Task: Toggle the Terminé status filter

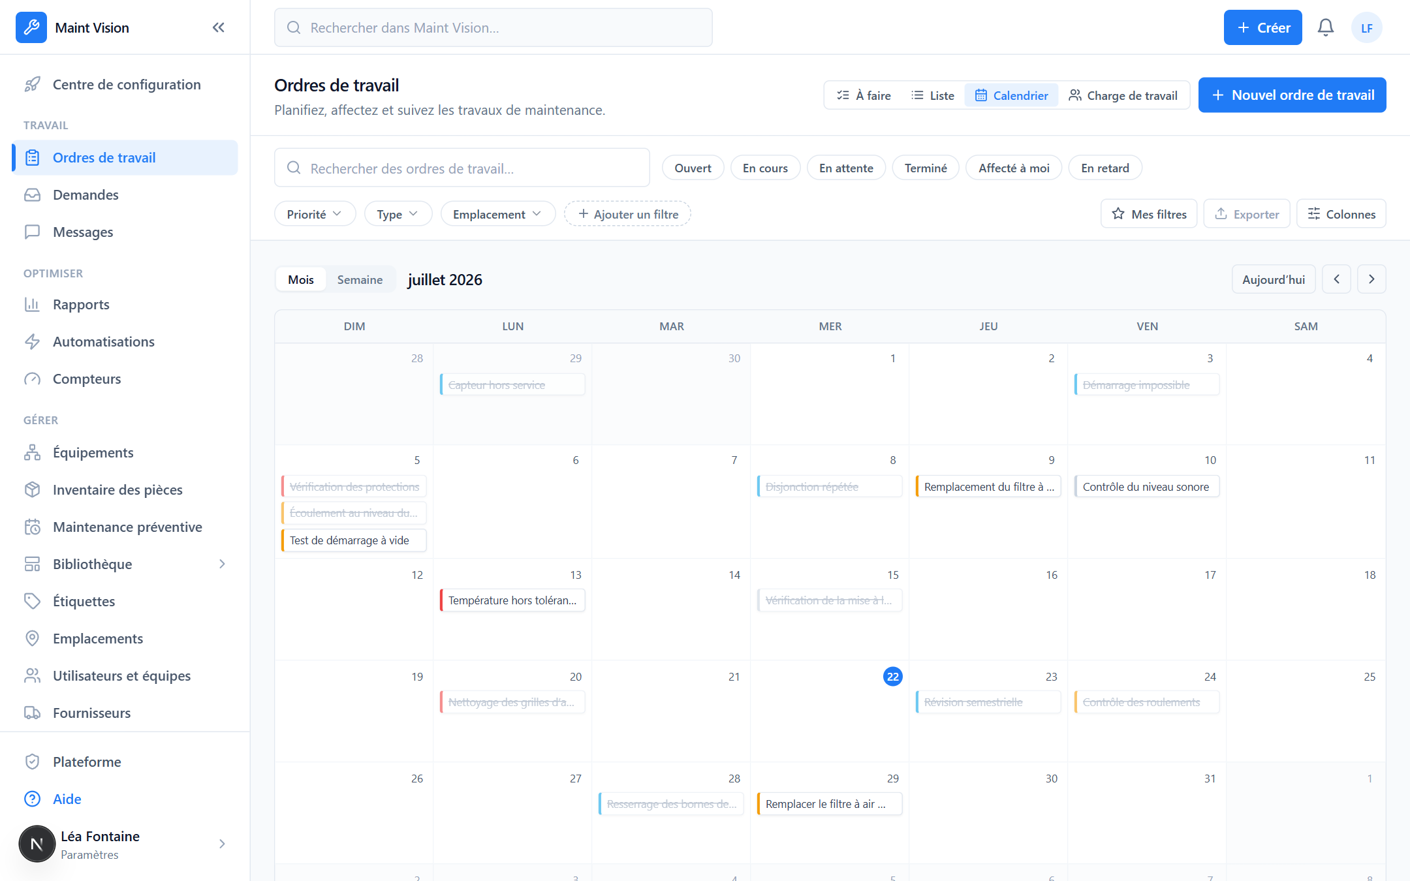Action: tap(926, 168)
